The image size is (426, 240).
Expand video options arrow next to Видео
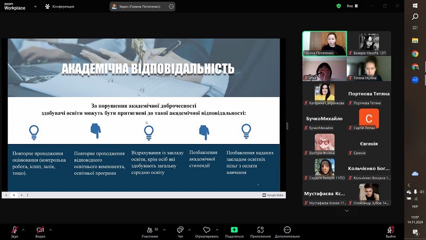click(x=51, y=230)
